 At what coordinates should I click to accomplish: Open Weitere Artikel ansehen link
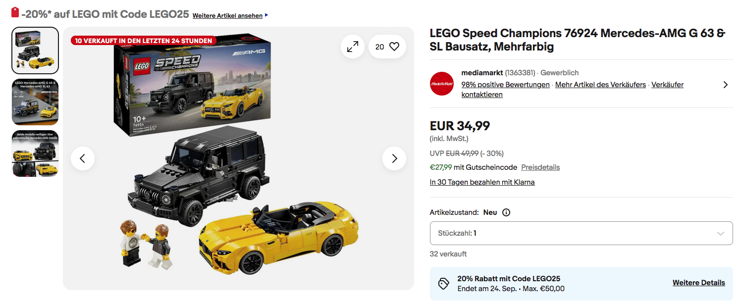click(x=227, y=15)
